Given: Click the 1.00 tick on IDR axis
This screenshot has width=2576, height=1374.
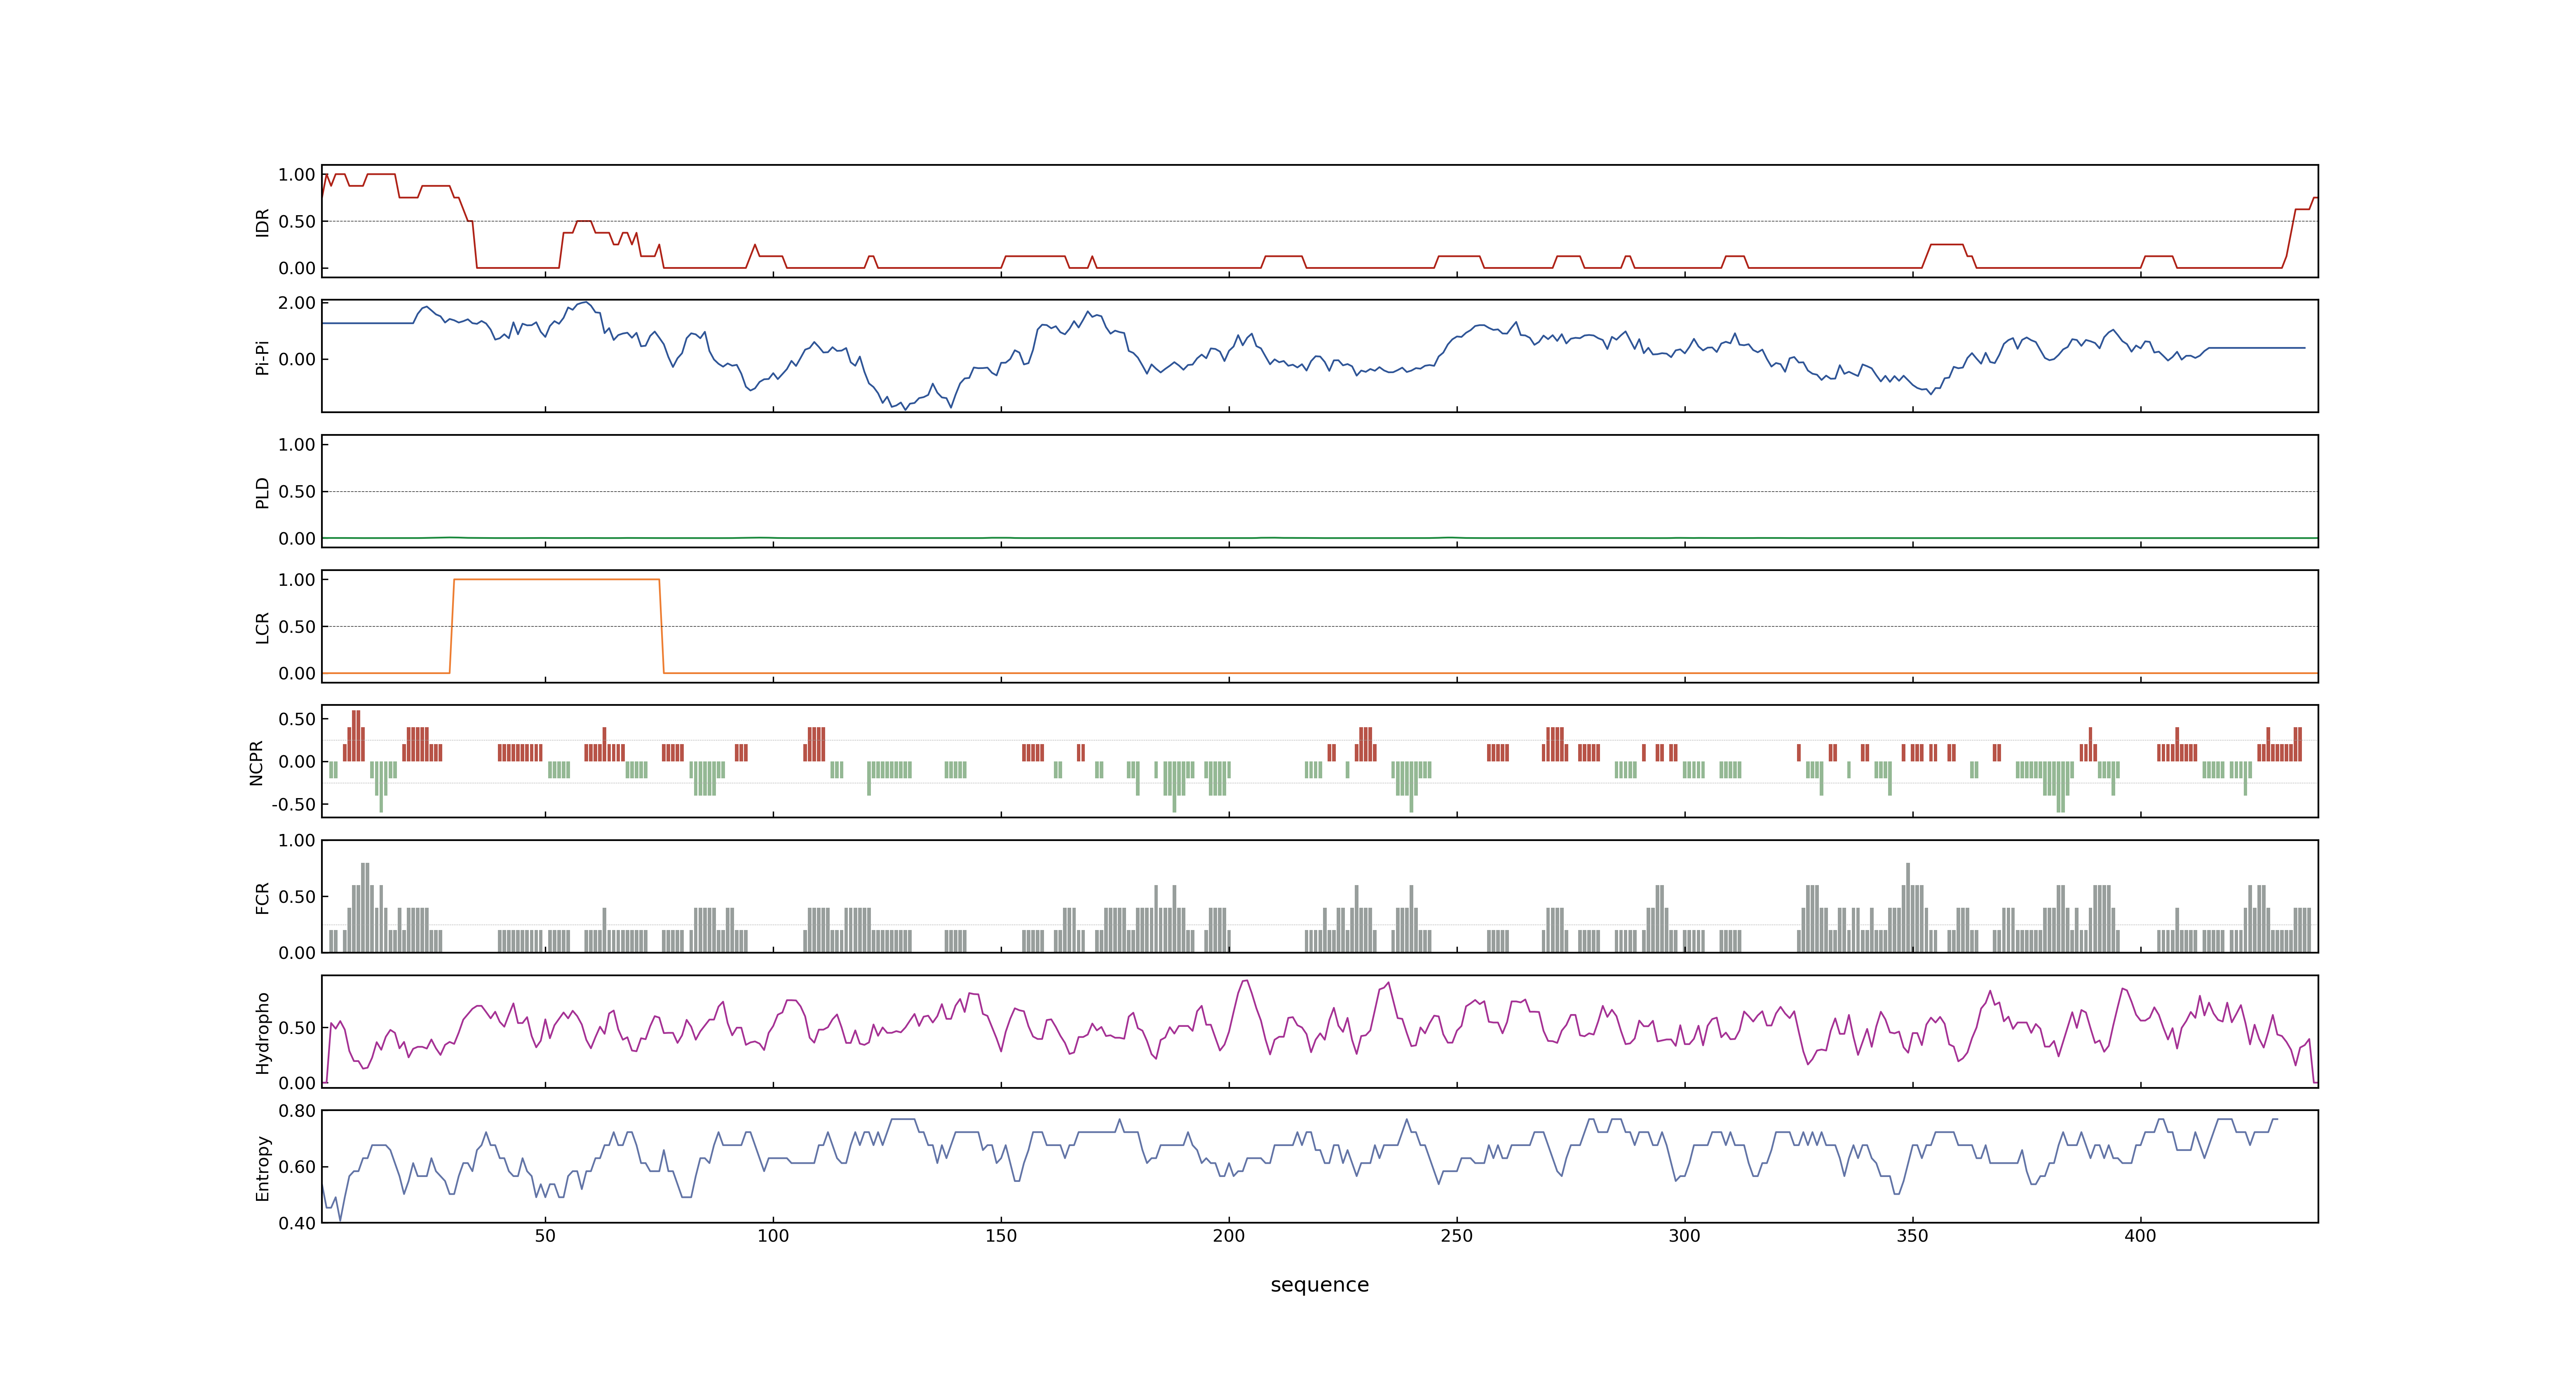Looking at the screenshot, I should (297, 175).
